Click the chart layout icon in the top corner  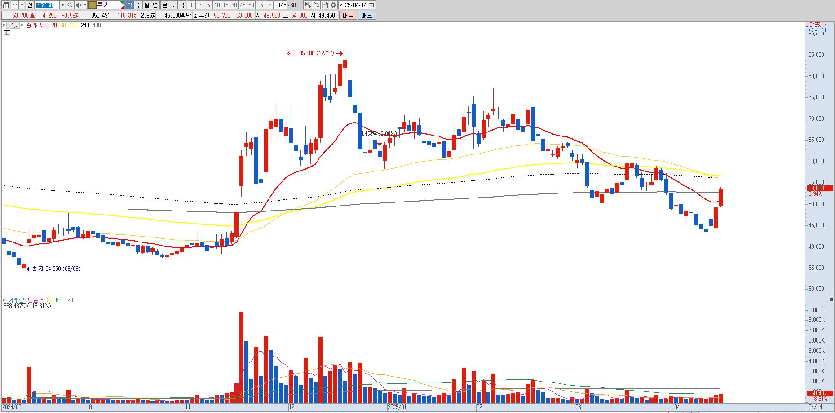[x=5, y=5]
